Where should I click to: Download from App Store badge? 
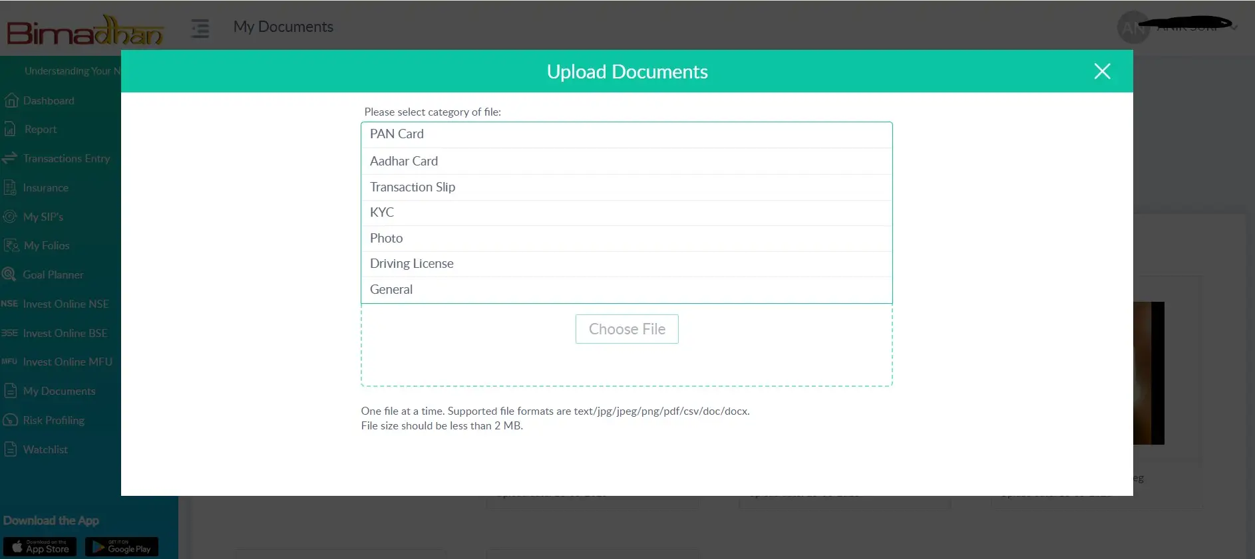pyautogui.click(x=40, y=547)
